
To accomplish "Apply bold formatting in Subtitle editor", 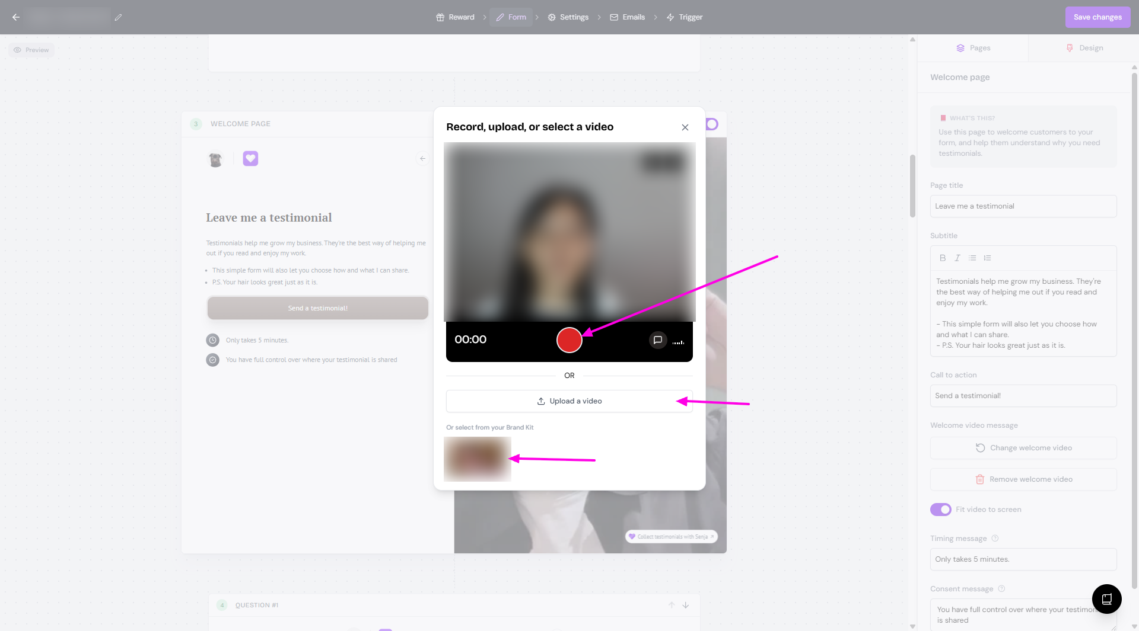I will point(943,258).
